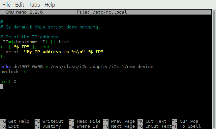
Task: Click the echo ds1307 command line
Action: [77, 67]
